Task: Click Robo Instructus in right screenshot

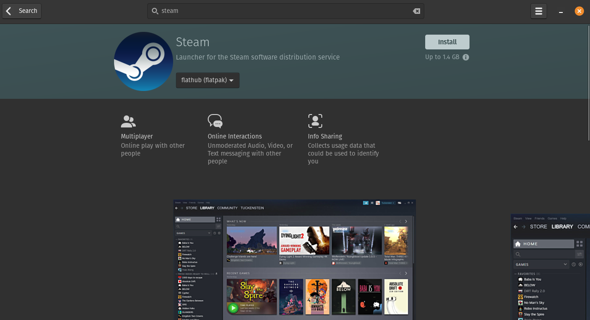Action: (536, 308)
